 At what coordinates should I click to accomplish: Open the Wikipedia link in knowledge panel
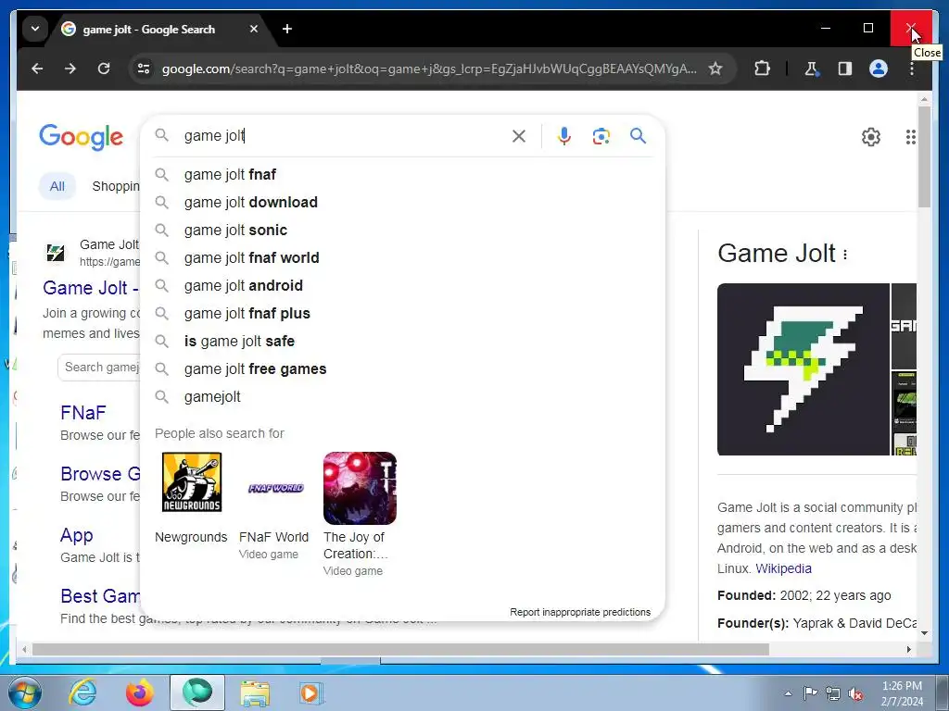click(x=783, y=569)
